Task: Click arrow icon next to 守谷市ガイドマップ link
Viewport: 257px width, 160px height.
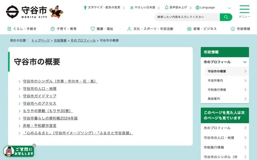Action: tap(19, 96)
